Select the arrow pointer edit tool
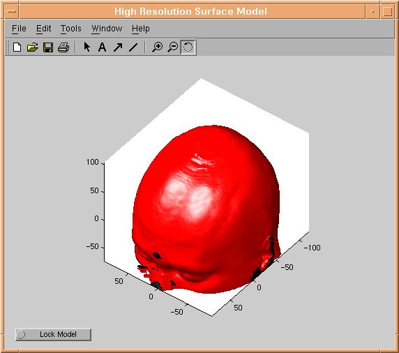The height and width of the screenshot is (353, 399). [x=86, y=47]
